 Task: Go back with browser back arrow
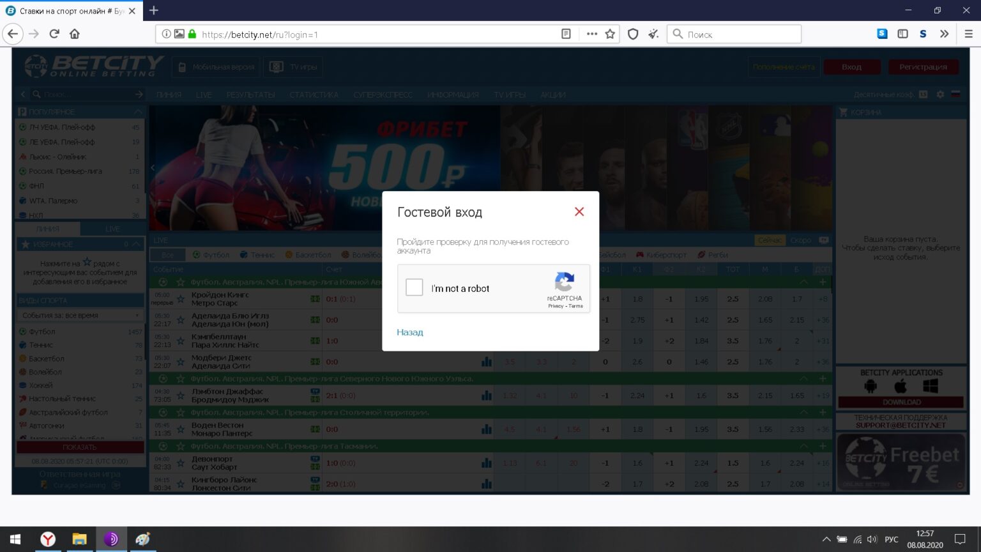coord(13,34)
